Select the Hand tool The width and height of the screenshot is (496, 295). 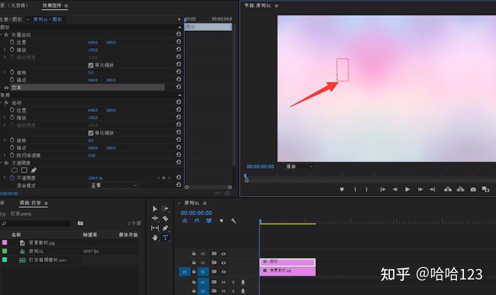(x=155, y=238)
